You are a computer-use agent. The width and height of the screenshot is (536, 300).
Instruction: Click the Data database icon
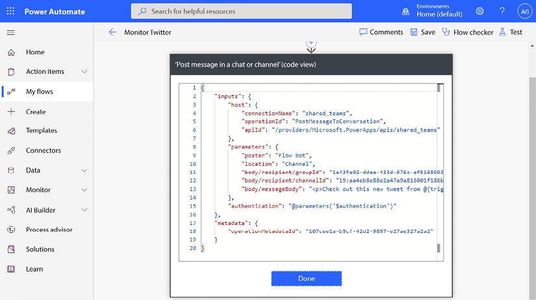[11, 170]
